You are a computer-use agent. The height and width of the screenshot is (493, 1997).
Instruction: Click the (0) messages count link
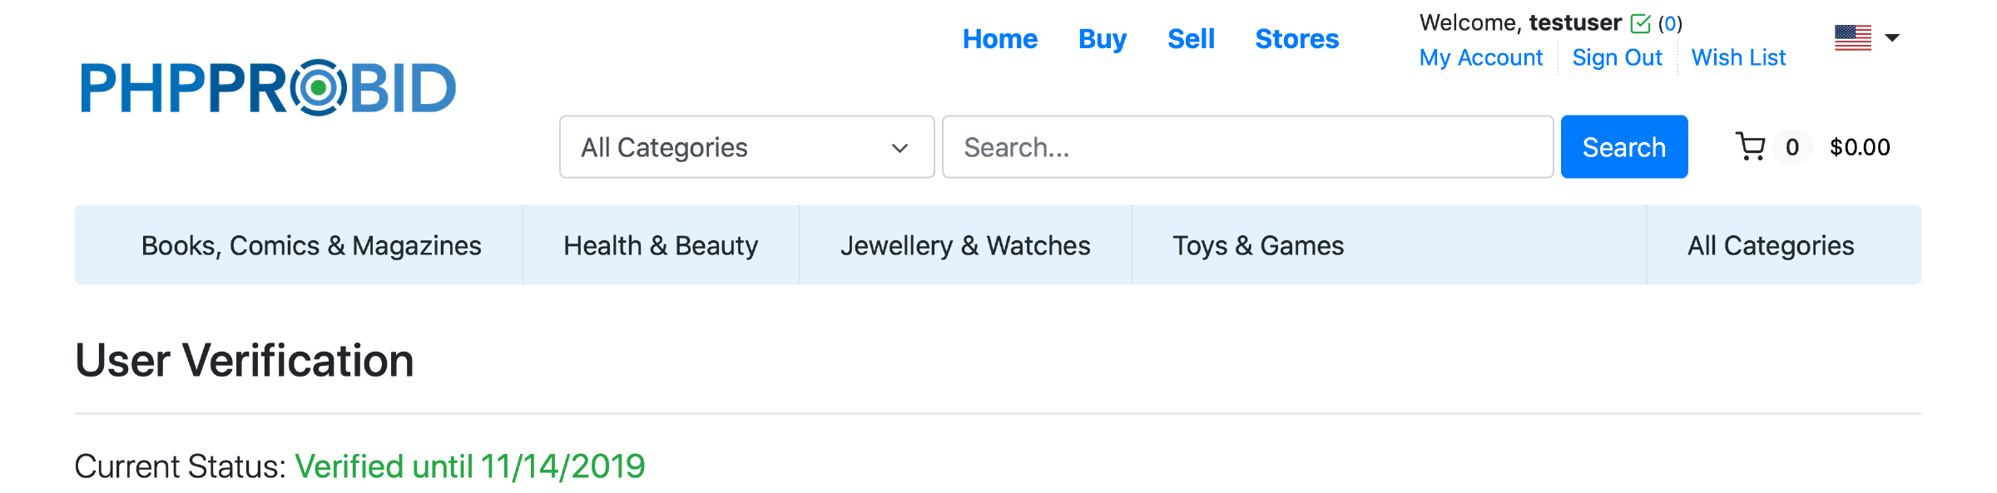point(1670,23)
